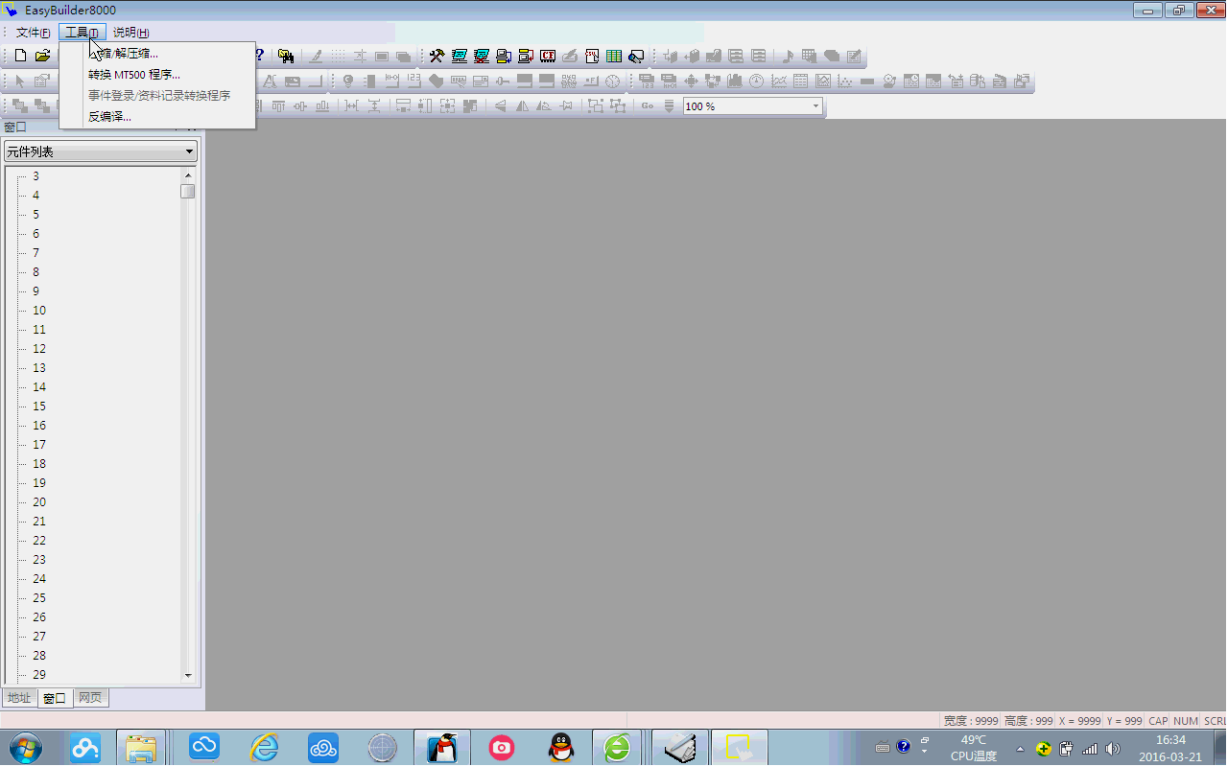
Task: Close the 工具(T) menu by clicking it
Action: 82,33
